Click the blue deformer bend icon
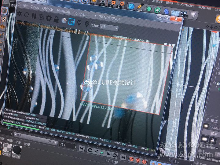 point(167,12)
